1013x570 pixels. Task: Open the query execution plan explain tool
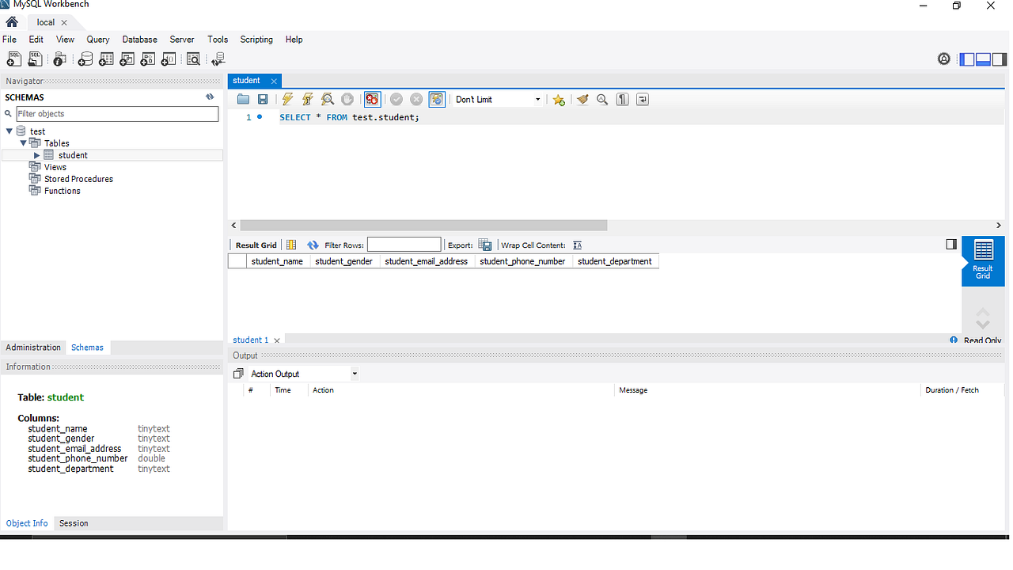click(x=327, y=99)
